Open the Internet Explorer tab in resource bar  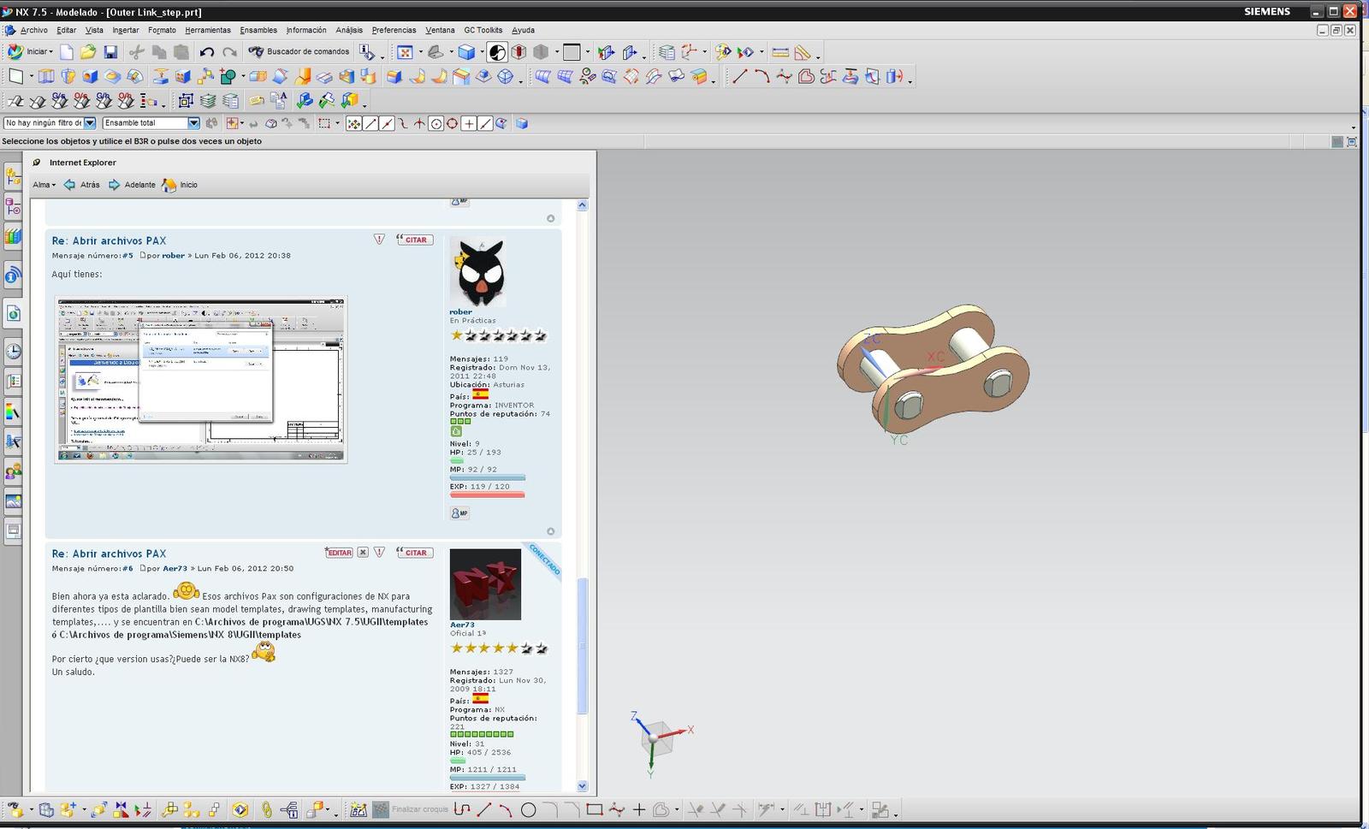(13, 313)
